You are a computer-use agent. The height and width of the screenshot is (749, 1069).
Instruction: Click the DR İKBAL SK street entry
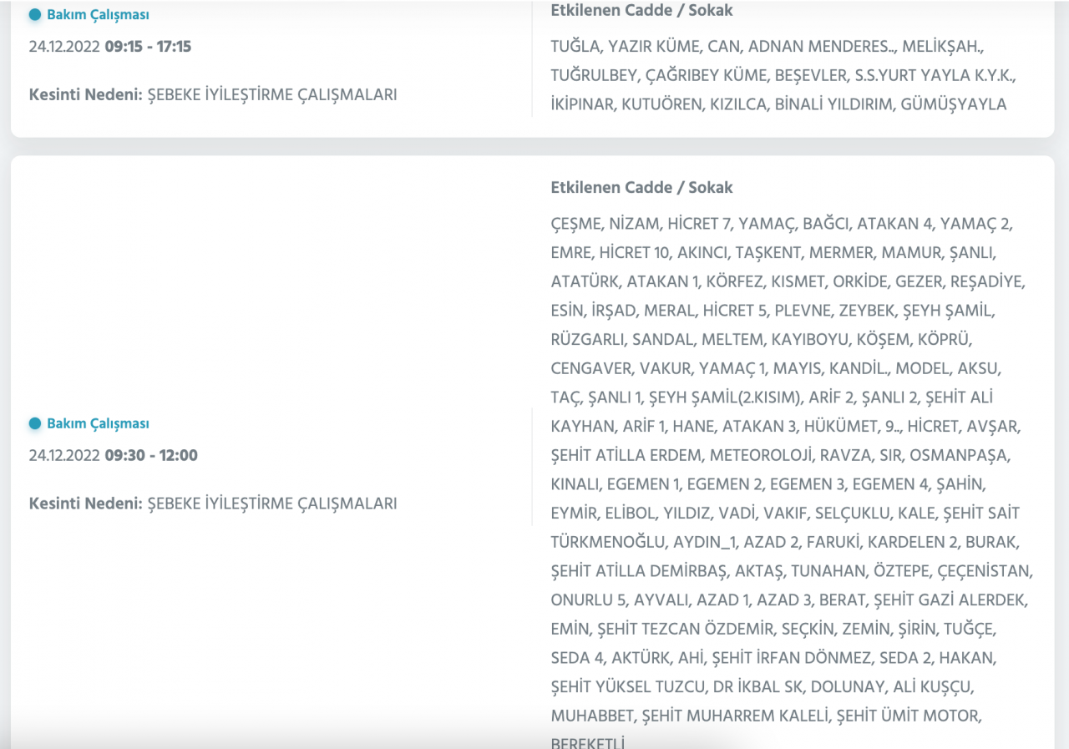point(759,686)
